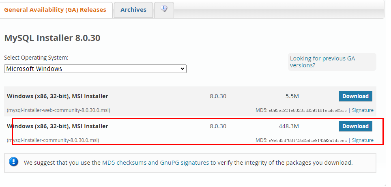The height and width of the screenshot is (187, 391).
Task: Open 'Looking for previous GA versions?' link
Action: coord(322,62)
